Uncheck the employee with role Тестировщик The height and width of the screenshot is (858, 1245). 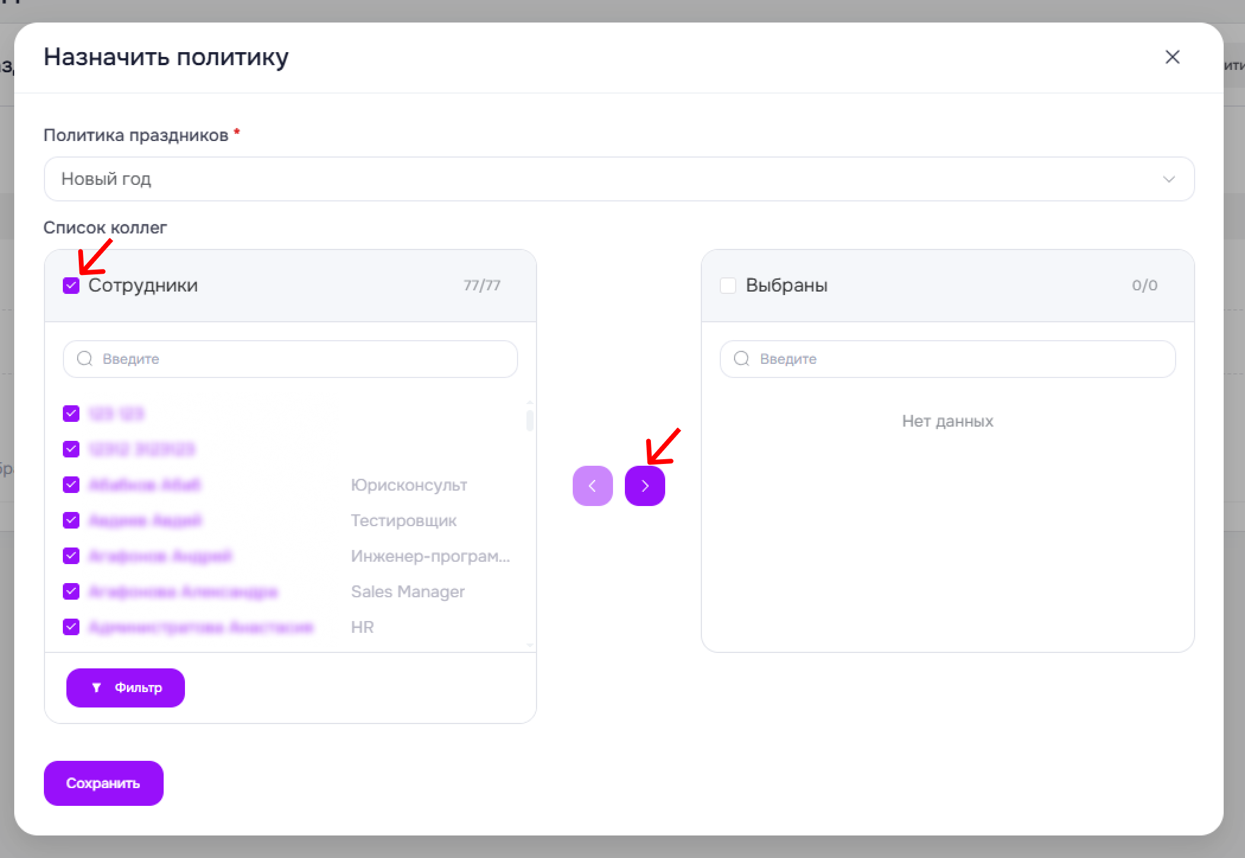coord(71,520)
